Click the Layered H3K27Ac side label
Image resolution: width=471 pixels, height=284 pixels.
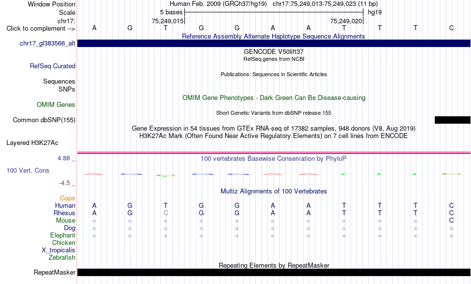tap(32, 143)
